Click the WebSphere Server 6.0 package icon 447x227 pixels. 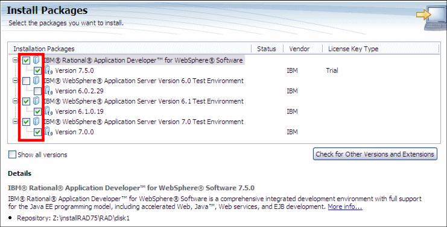tap(36, 81)
